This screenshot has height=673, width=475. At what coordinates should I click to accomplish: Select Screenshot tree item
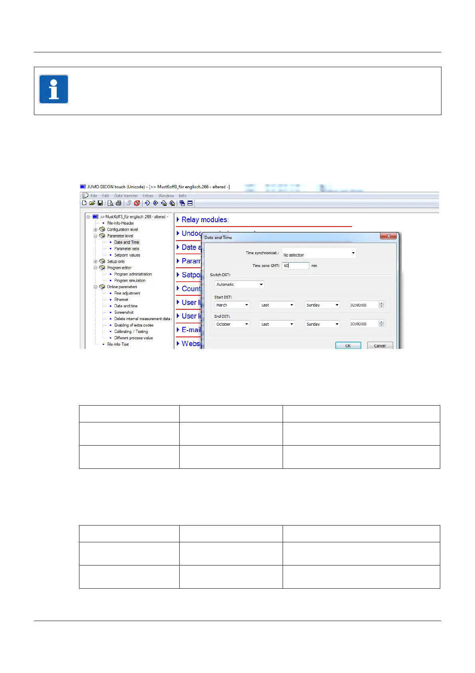pos(124,313)
